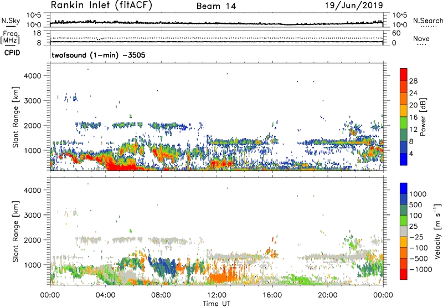This screenshot has height=307, width=443.
Task: Click the "12" label on the power colorbar
Action: click(x=413, y=130)
